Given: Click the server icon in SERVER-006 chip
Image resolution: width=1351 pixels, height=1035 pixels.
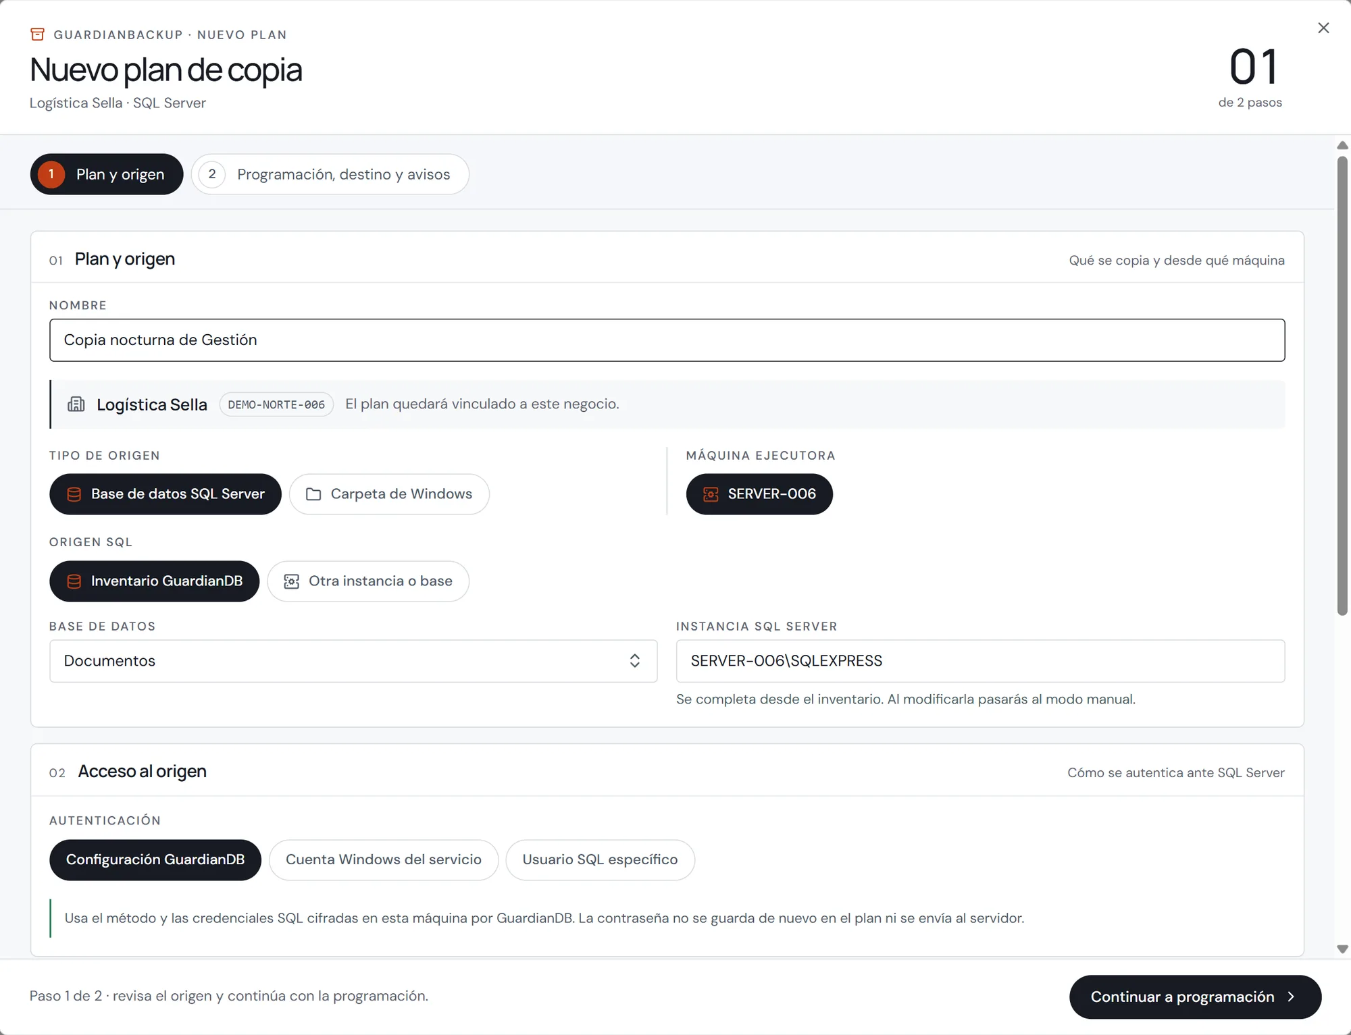Looking at the screenshot, I should pos(711,494).
